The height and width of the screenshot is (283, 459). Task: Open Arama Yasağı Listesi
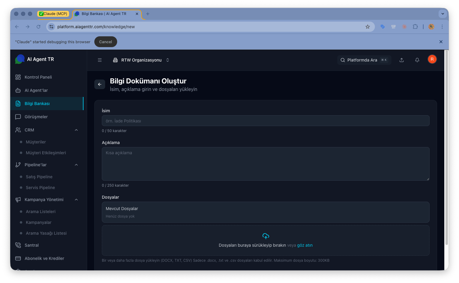[x=46, y=233]
